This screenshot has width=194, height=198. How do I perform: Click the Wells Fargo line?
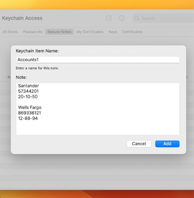pos(30,107)
